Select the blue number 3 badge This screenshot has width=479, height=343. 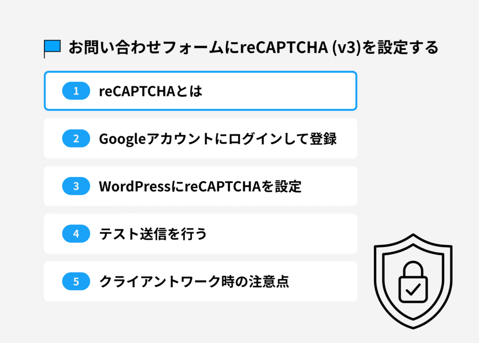(76, 186)
